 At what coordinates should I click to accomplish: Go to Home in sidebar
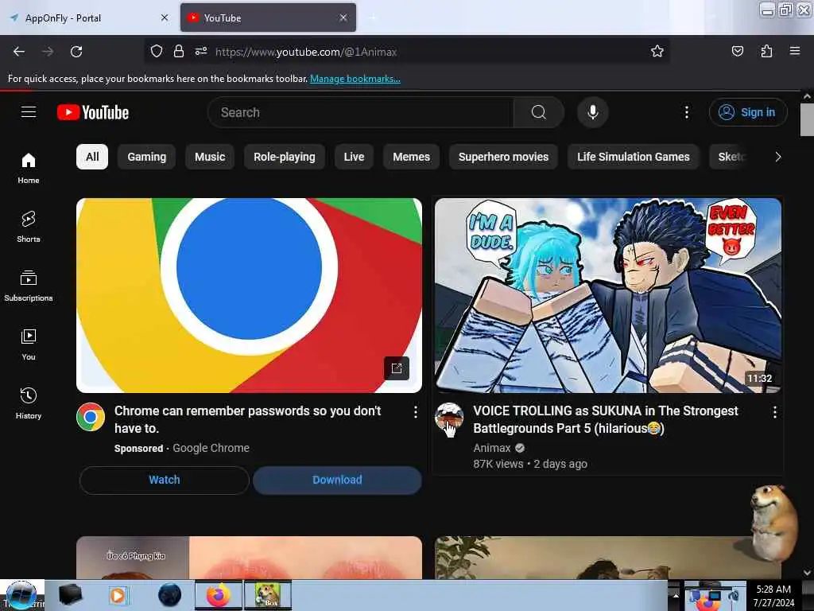tap(29, 169)
